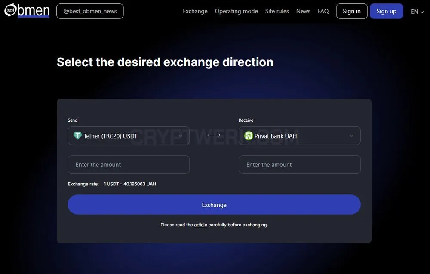Expand the Send currency chevron

click(x=181, y=136)
